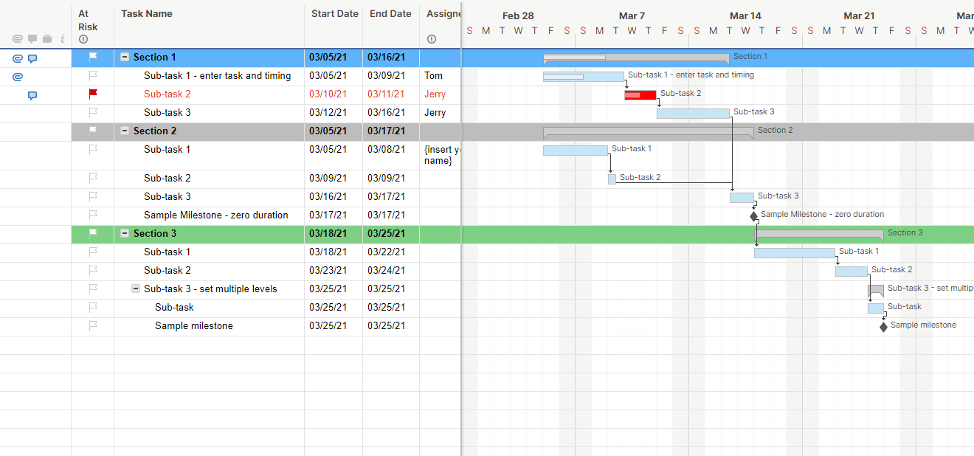The width and height of the screenshot is (974, 456).
Task: Click info icon under At Risk header
Action: click(x=83, y=39)
